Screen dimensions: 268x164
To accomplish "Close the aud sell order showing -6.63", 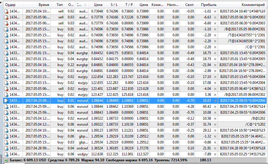I will pyautogui.click(x=215, y=18).
